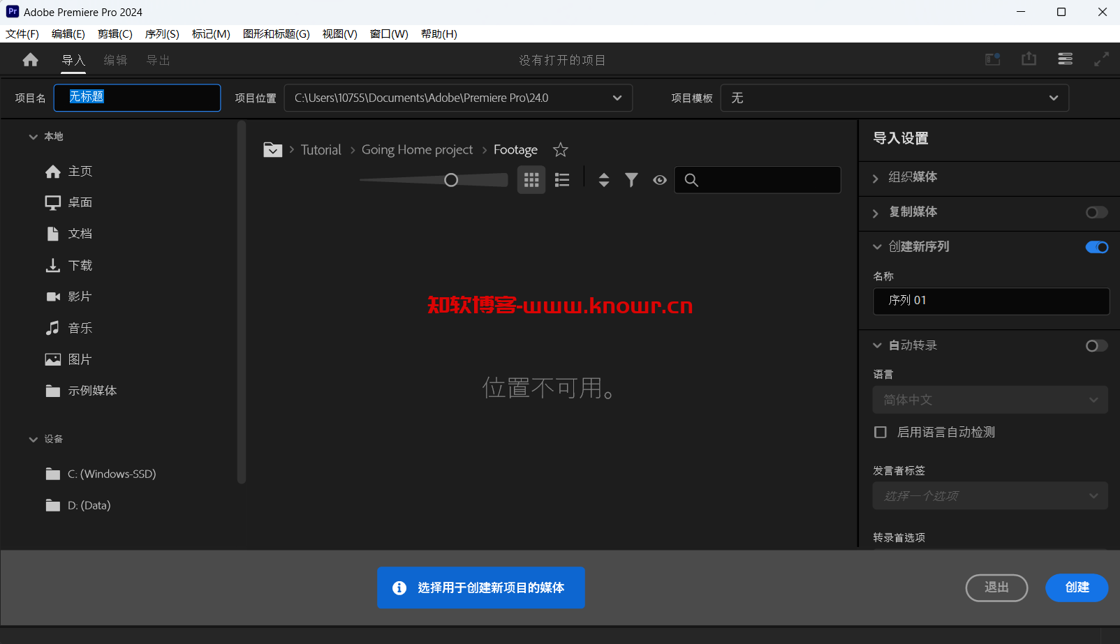Click the 退出 exit button

[996, 587]
